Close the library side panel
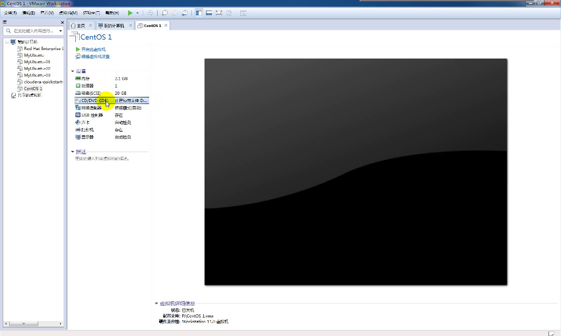Screen dimensions: 561x336 pyautogui.click(x=62, y=22)
